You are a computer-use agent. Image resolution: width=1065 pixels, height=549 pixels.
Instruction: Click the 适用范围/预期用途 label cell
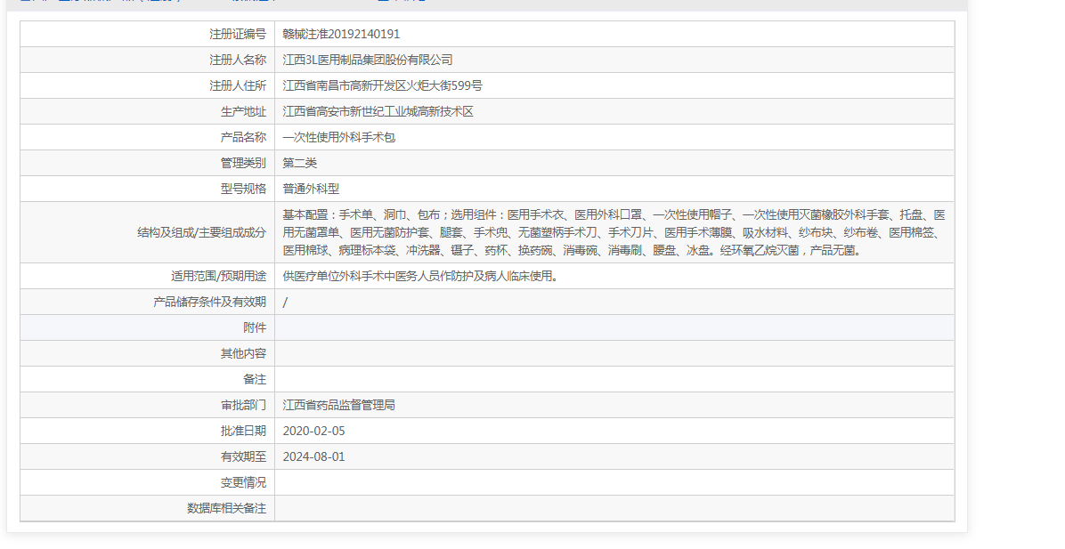(x=148, y=276)
